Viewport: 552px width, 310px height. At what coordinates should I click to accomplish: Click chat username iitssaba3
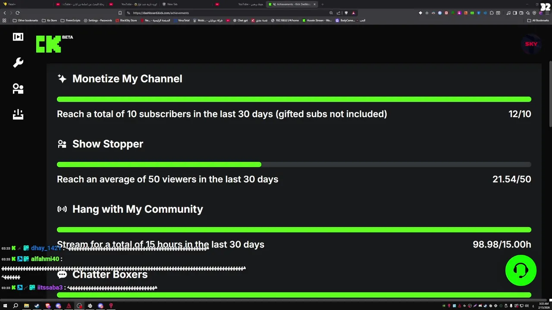[50, 288]
